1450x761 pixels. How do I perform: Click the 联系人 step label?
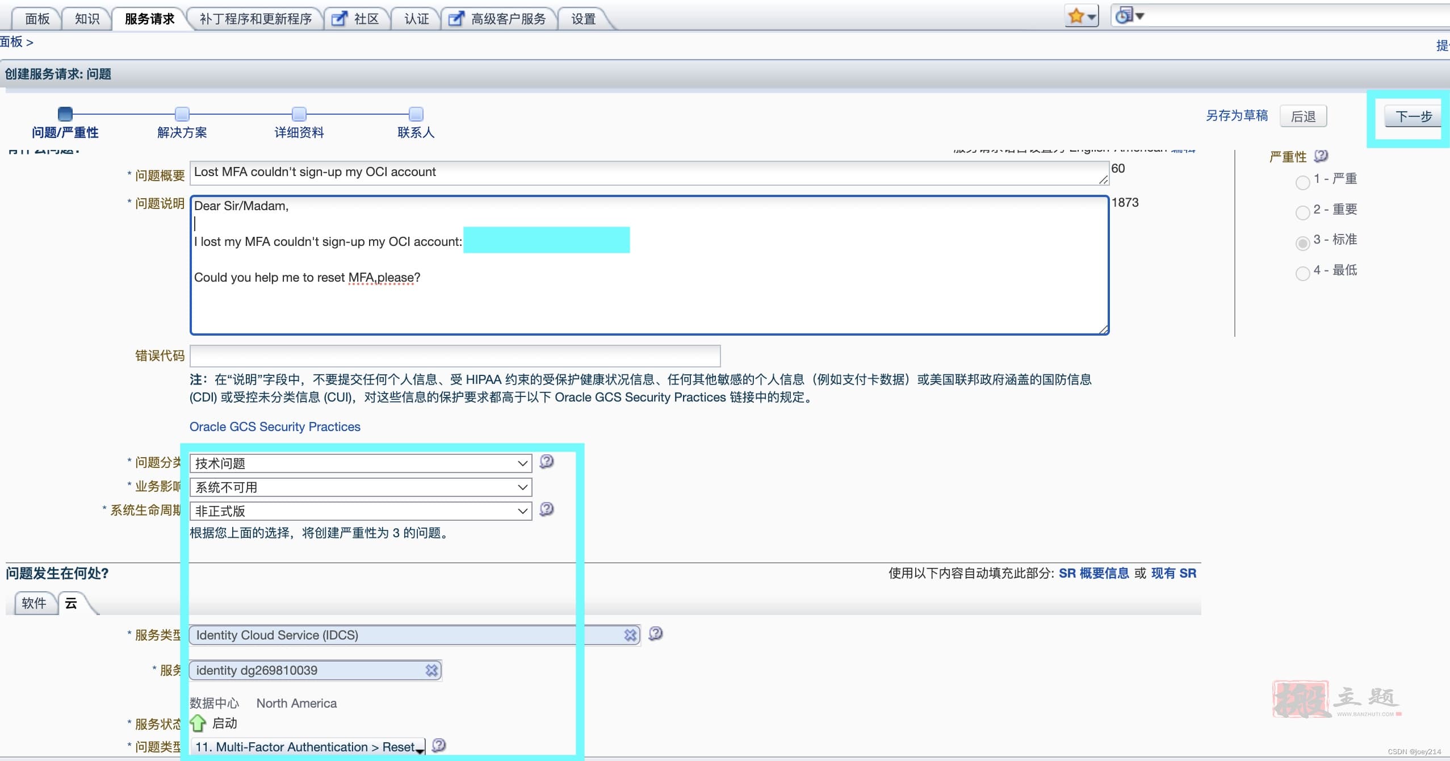[x=416, y=132]
